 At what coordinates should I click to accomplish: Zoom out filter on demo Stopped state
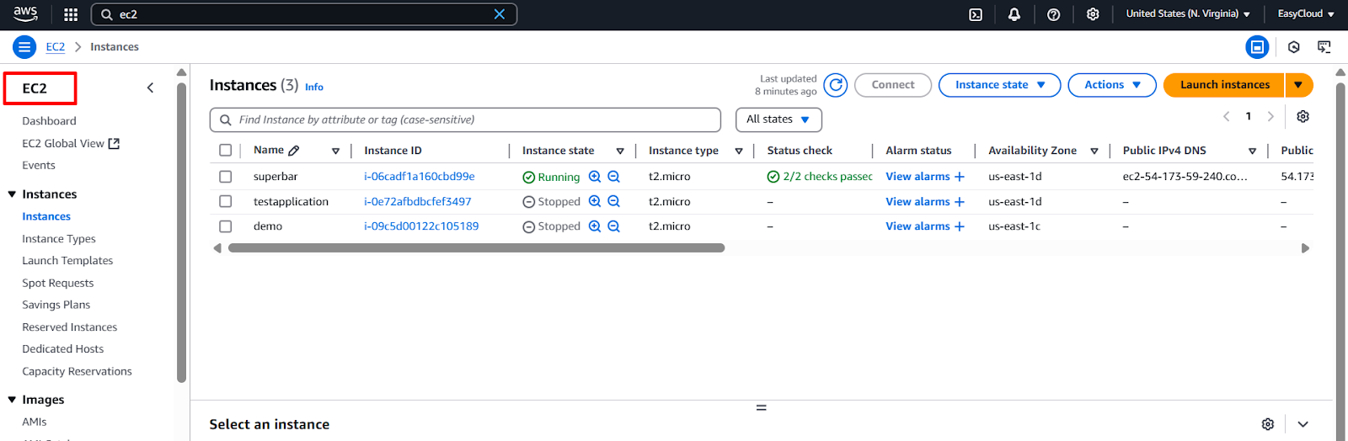pyautogui.click(x=613, y=226)
